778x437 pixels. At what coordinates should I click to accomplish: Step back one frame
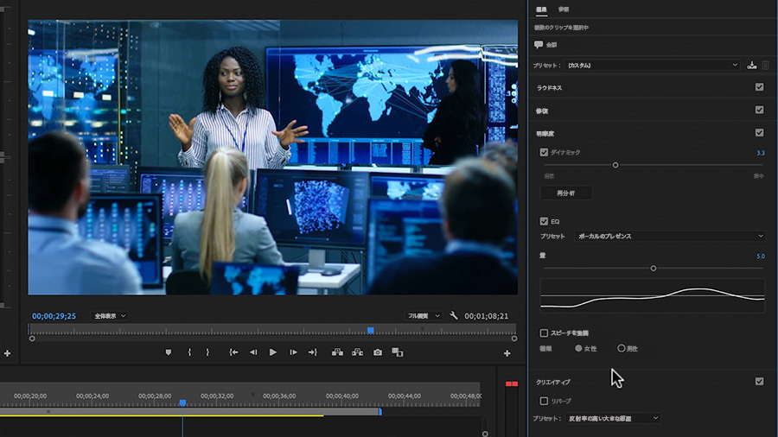click(253, 352)
